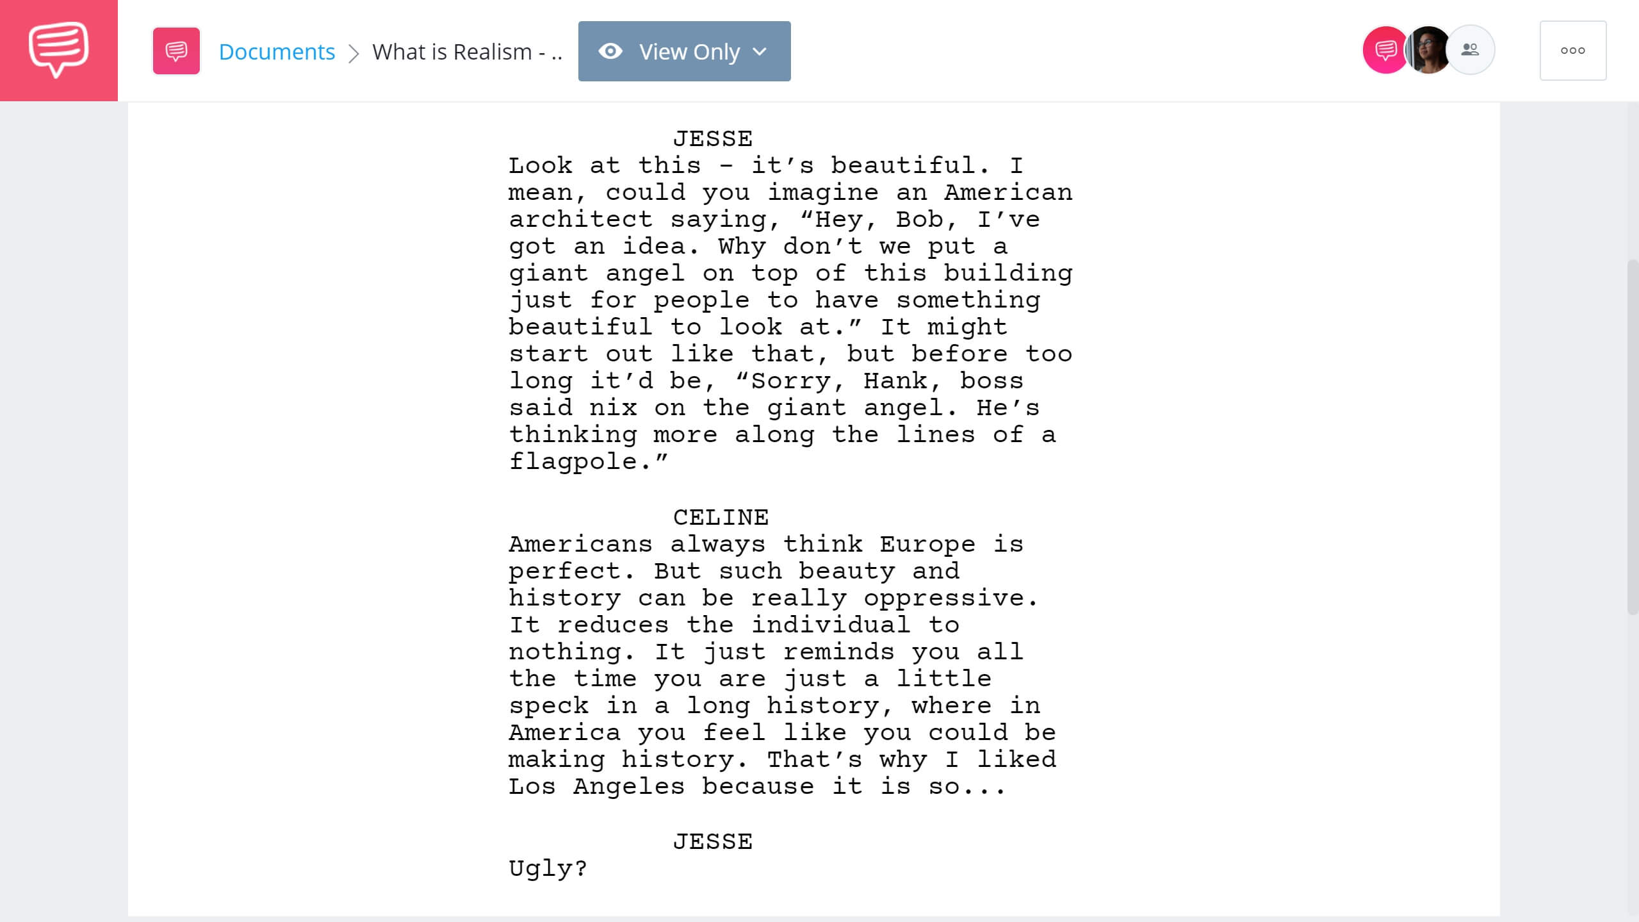Image resolution: width=1639 pixels, height=922 pixels.
Task: Click the Documents breadcrumb link
Action: tap(277, 51)
